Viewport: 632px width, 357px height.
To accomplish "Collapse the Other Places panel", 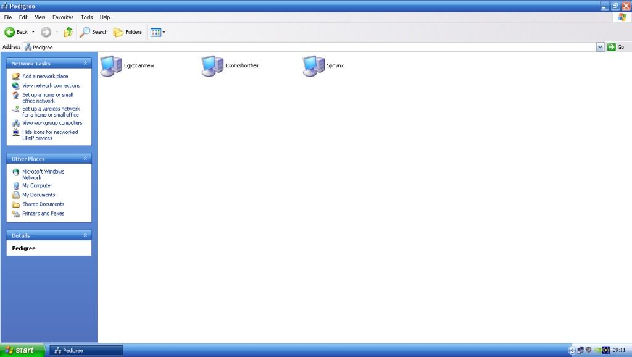I will pyautogui.click(x=85, y=159).
